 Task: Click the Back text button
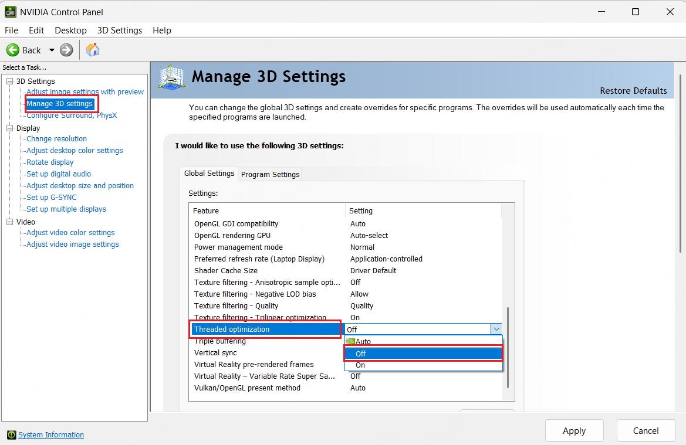pyautogui.click(x=32, y=50)
